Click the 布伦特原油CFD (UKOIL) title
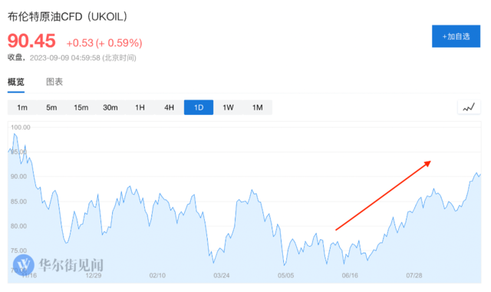The image size is (491, 292). pos(68,17)
